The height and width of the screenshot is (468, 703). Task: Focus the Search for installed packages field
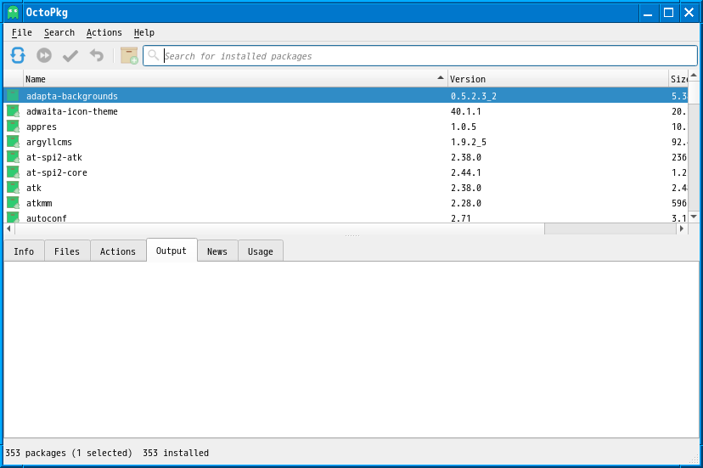tap(419, 56)
